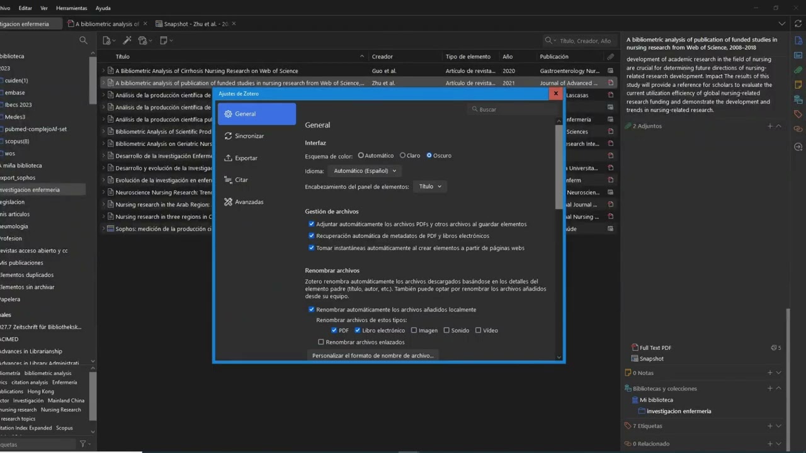Open the Encabezamiento del panel Título dropdown

[x=430, y=186]
